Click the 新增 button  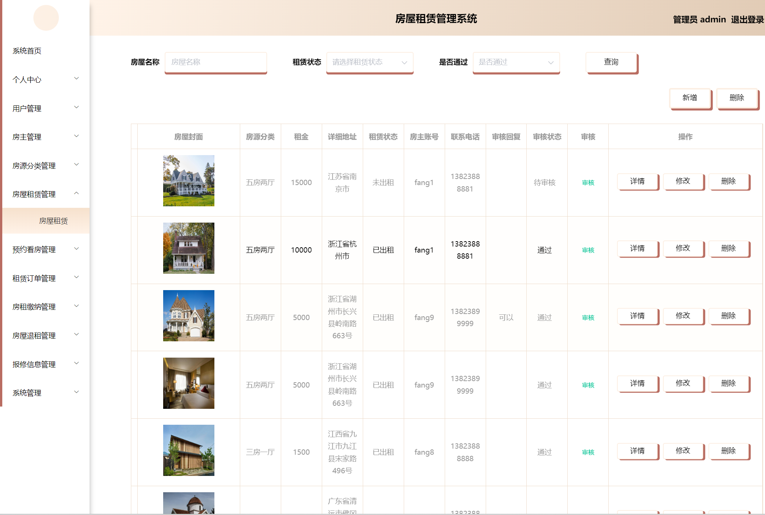689,98
